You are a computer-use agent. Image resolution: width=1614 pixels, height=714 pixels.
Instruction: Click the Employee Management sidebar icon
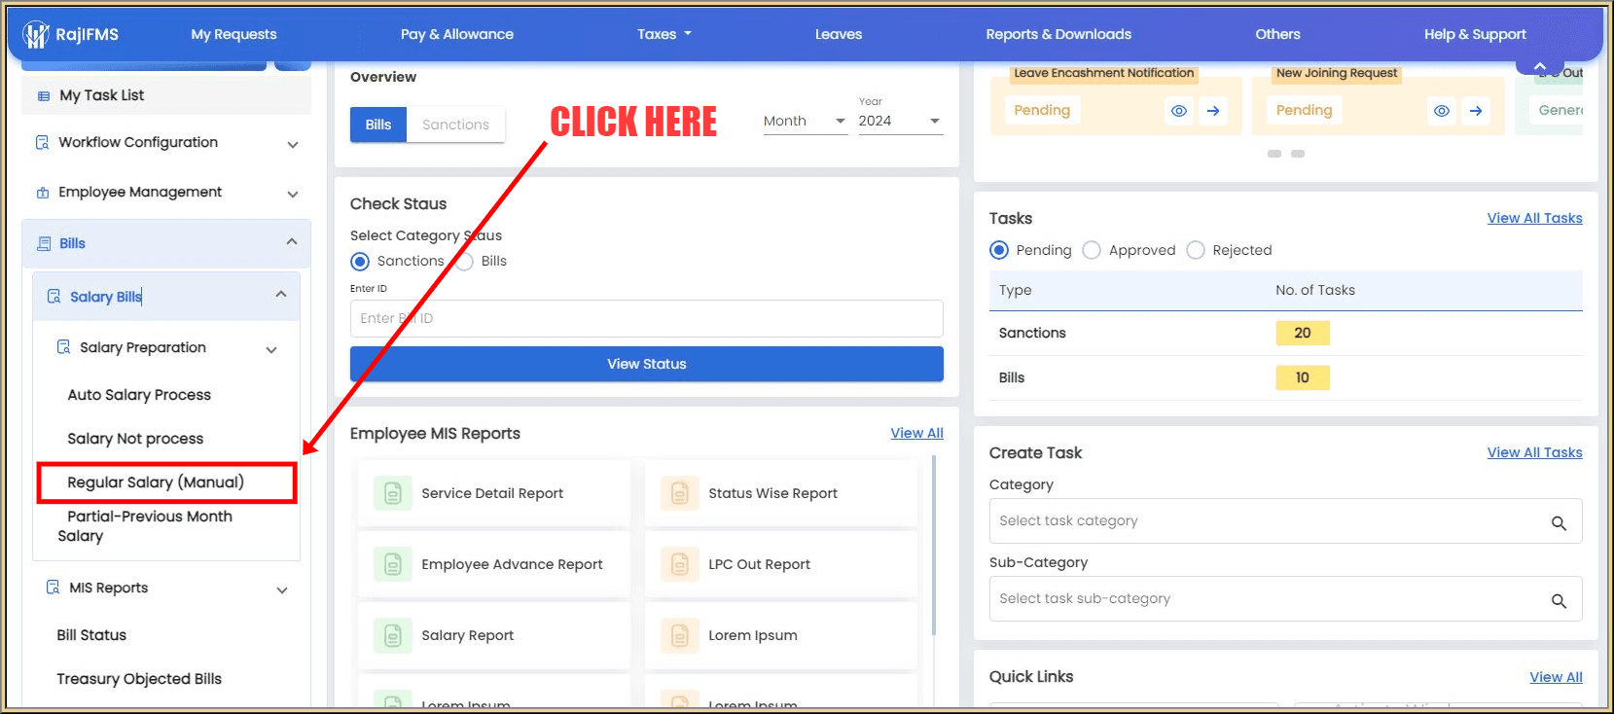coord(42,193)
